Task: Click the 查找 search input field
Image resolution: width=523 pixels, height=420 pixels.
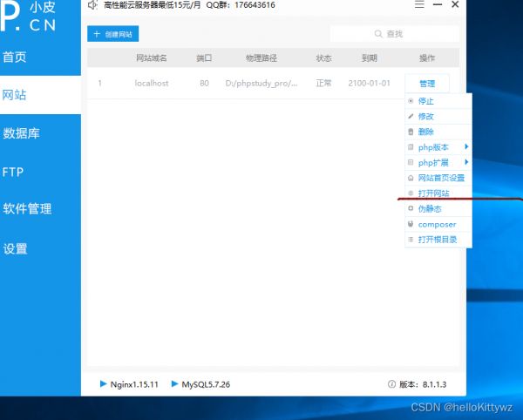Action: pyautogui.click(x=401, y=34)
